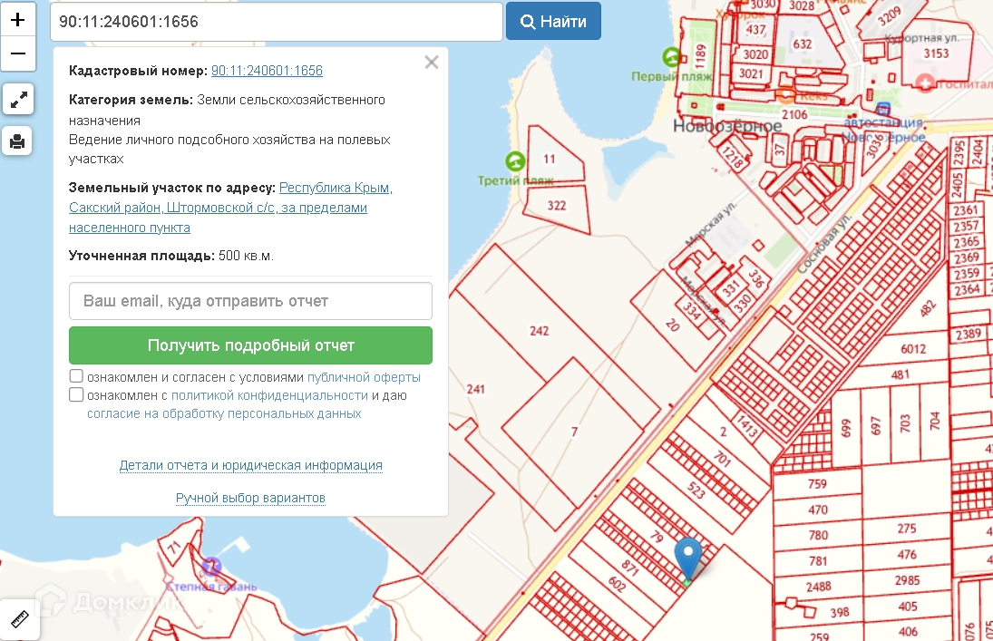Click parcel label 1189

pyautogui.click(x=700, y=55)
